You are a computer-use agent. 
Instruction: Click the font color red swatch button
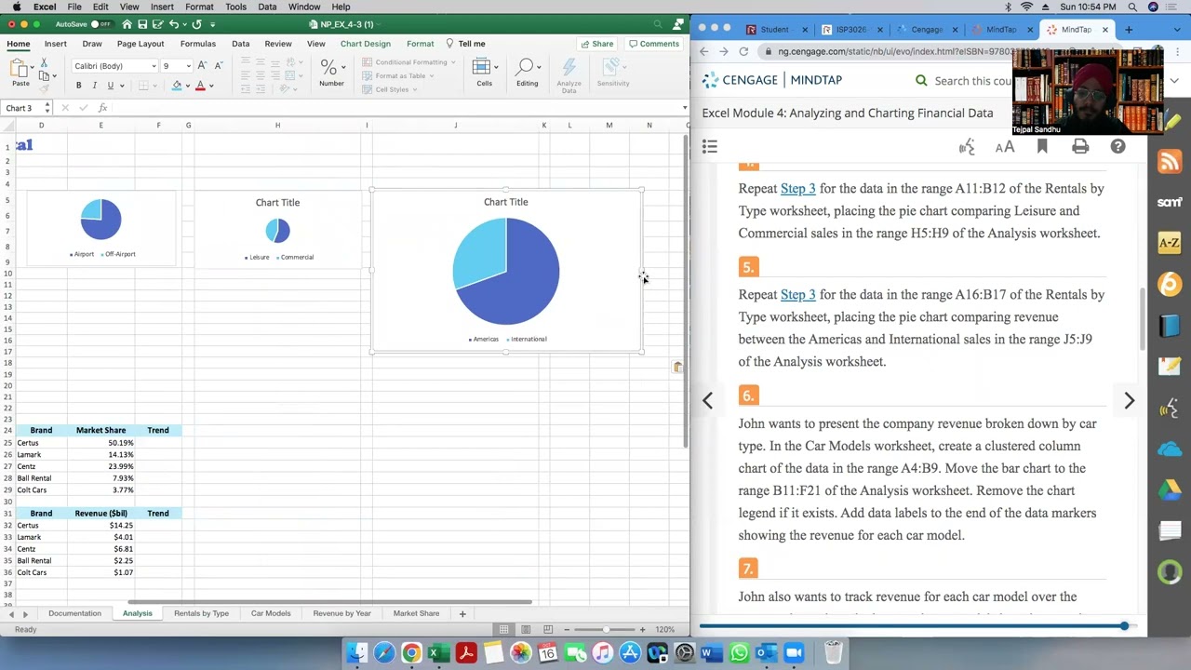coord(200,86)
